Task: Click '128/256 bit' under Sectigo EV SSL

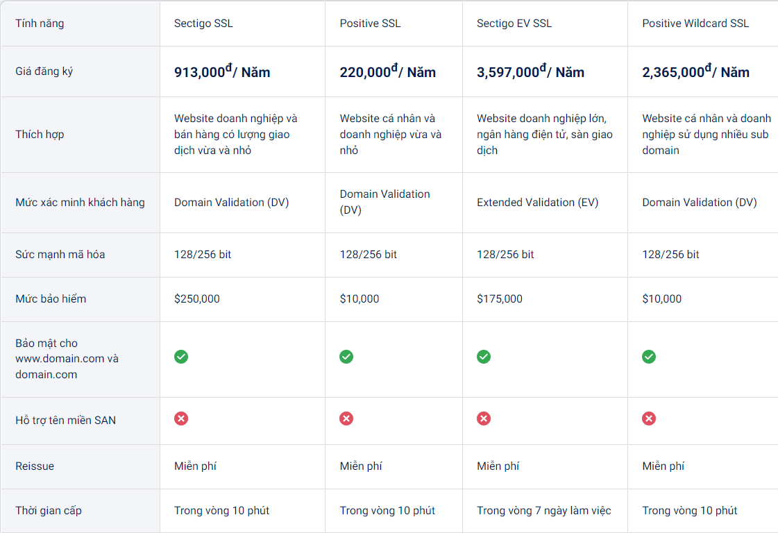Action: (x=505, y=255)
